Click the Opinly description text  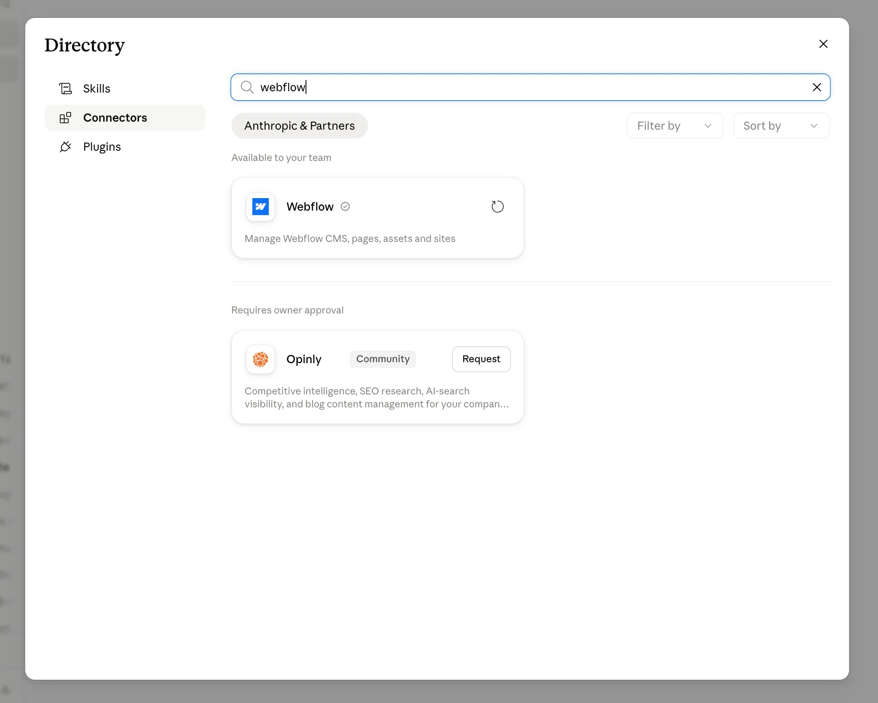(376, 398)
